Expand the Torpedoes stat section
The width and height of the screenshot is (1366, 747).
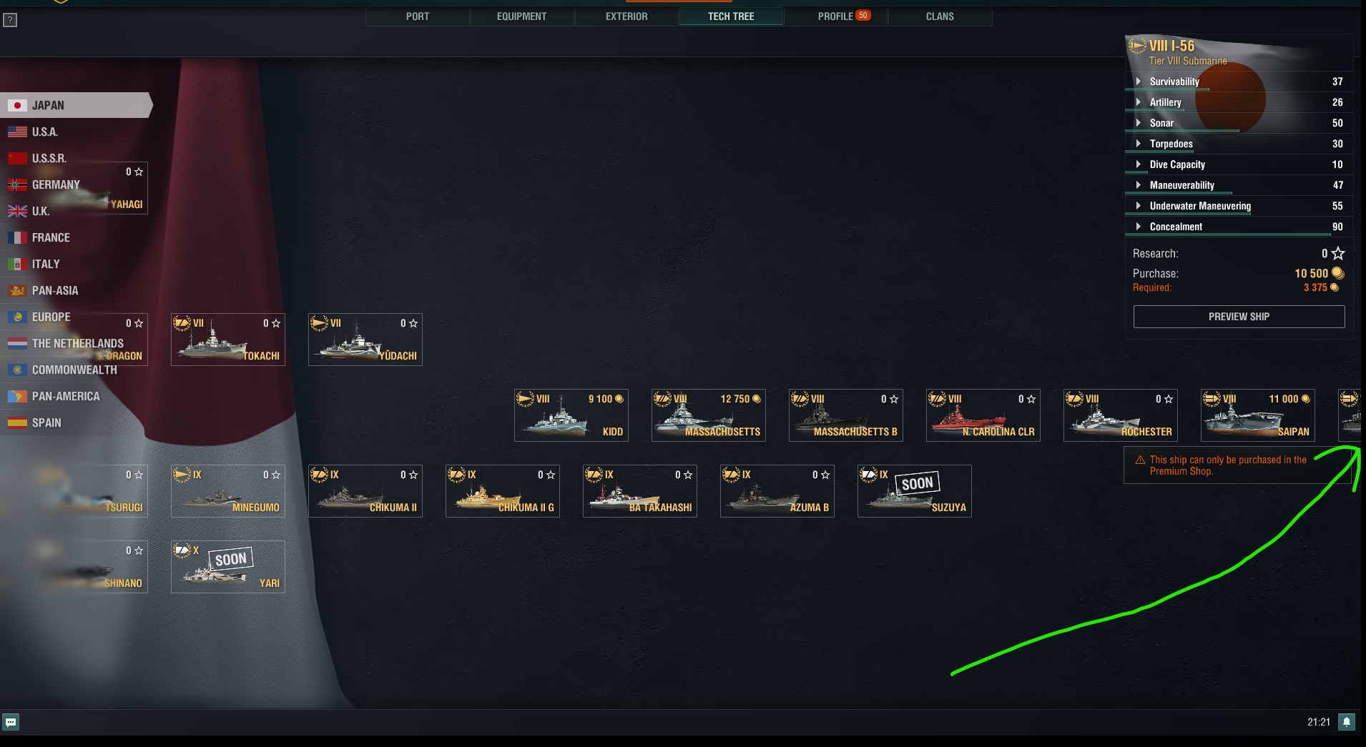pos(1139,144)
